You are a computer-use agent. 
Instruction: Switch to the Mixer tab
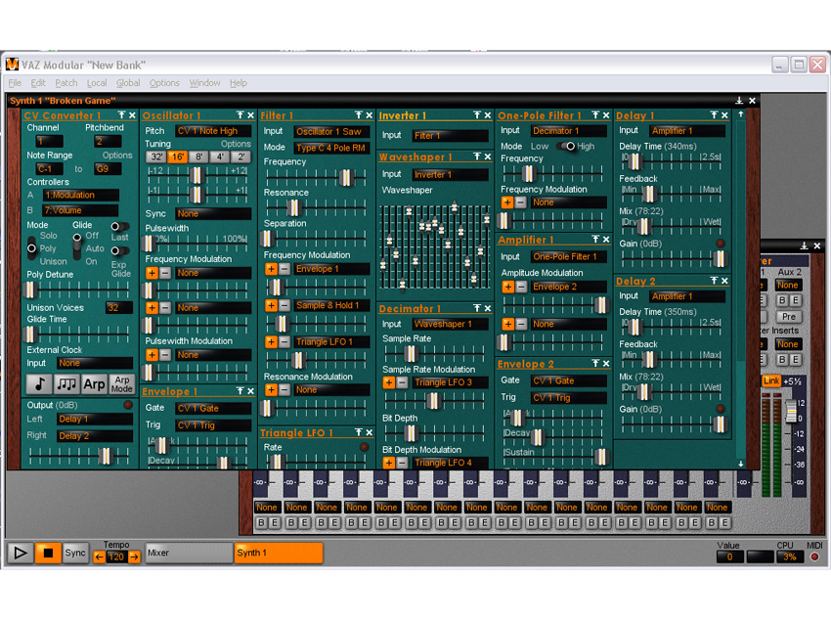click(x=188, y=554)
